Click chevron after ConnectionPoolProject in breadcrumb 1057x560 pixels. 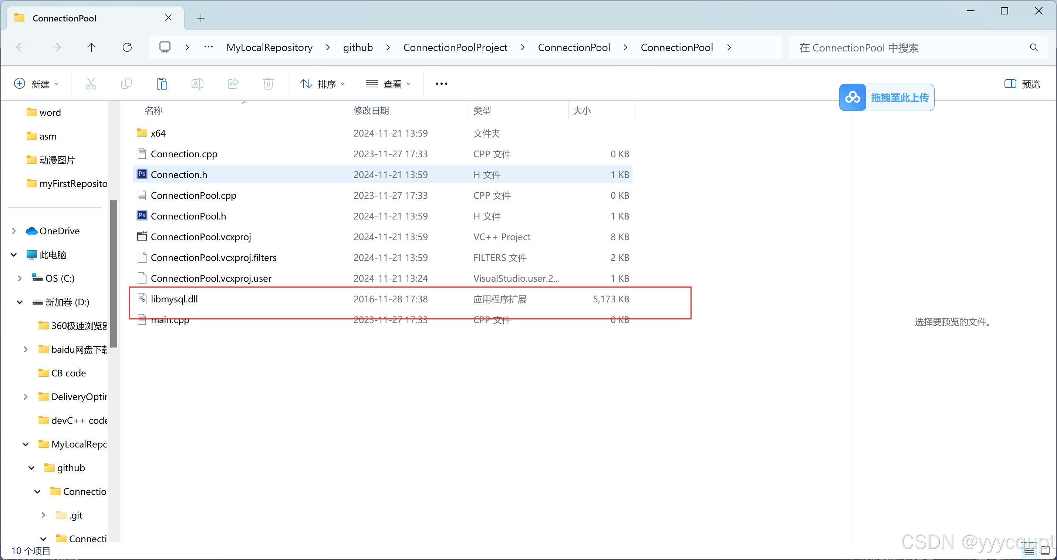[523, 48]
